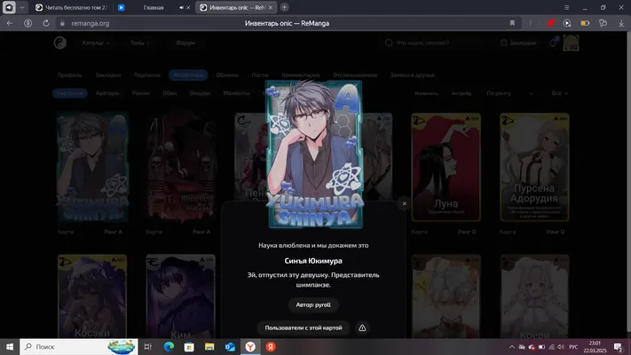The height and width of the screenshot is (355, 631).
Task: Click the browser bookmark icon in address bar
Action: [512, 23]
